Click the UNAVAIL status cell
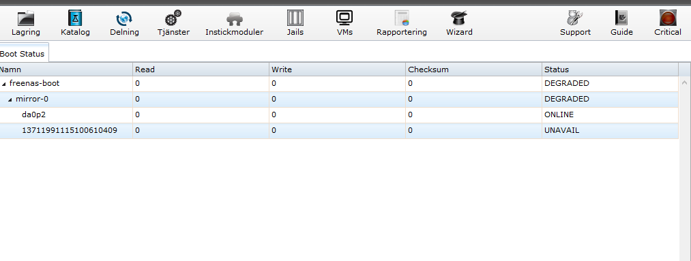 (610, 131)
